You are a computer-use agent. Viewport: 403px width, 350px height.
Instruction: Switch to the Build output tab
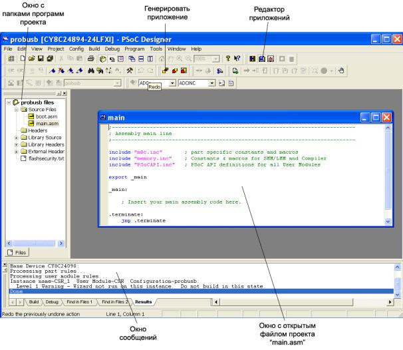coord(34,302)
